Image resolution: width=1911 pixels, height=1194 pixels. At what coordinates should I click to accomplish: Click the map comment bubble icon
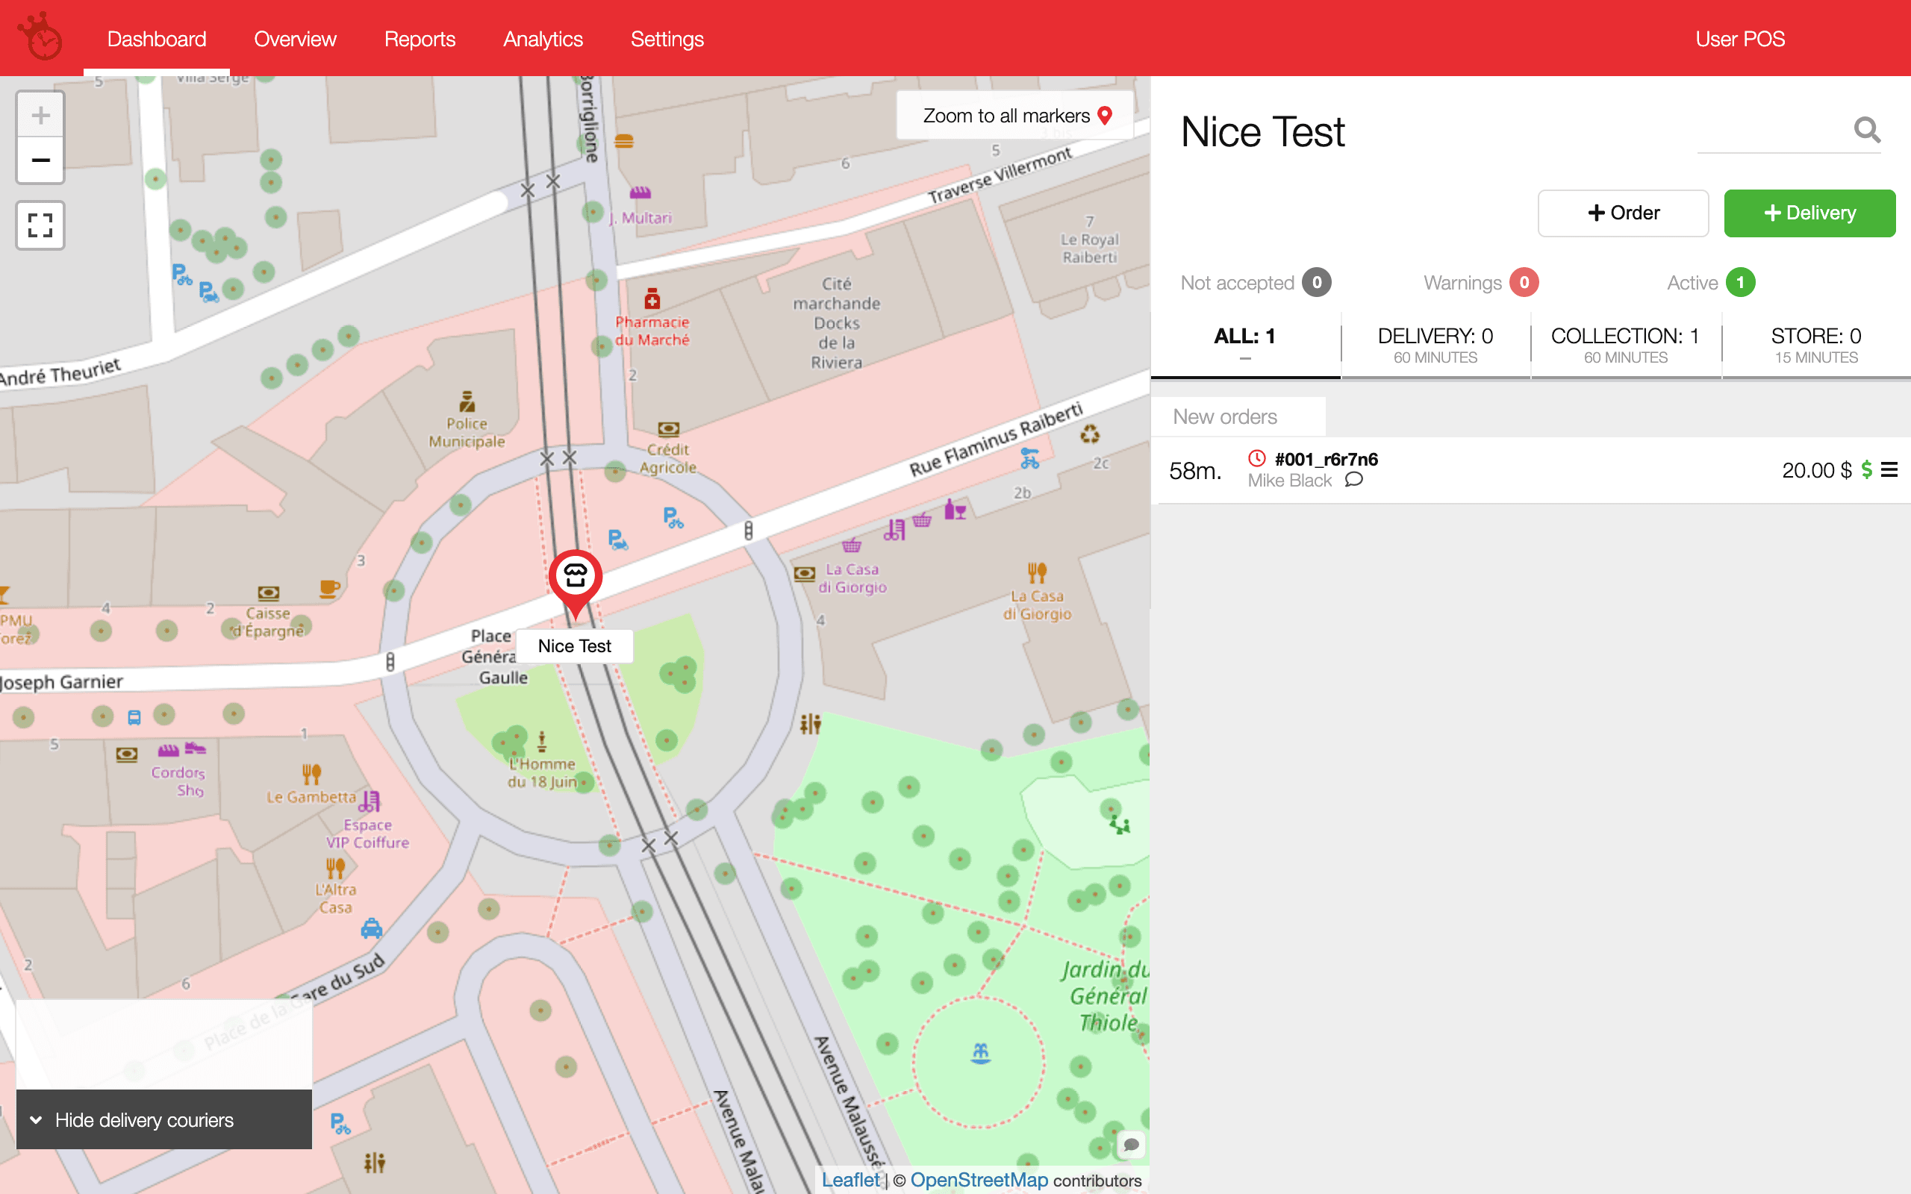(x=1131, y=1144)
